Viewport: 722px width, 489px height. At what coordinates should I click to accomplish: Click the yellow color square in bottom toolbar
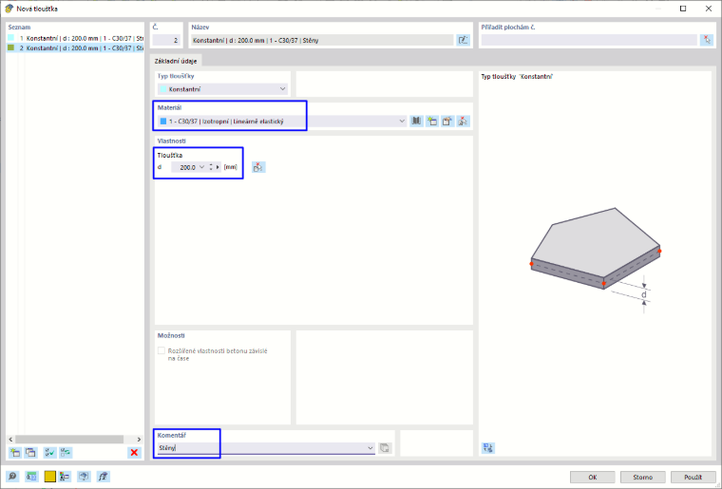(x=49, y=477)
